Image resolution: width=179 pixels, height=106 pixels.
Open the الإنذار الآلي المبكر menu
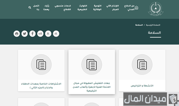(112, 8)
